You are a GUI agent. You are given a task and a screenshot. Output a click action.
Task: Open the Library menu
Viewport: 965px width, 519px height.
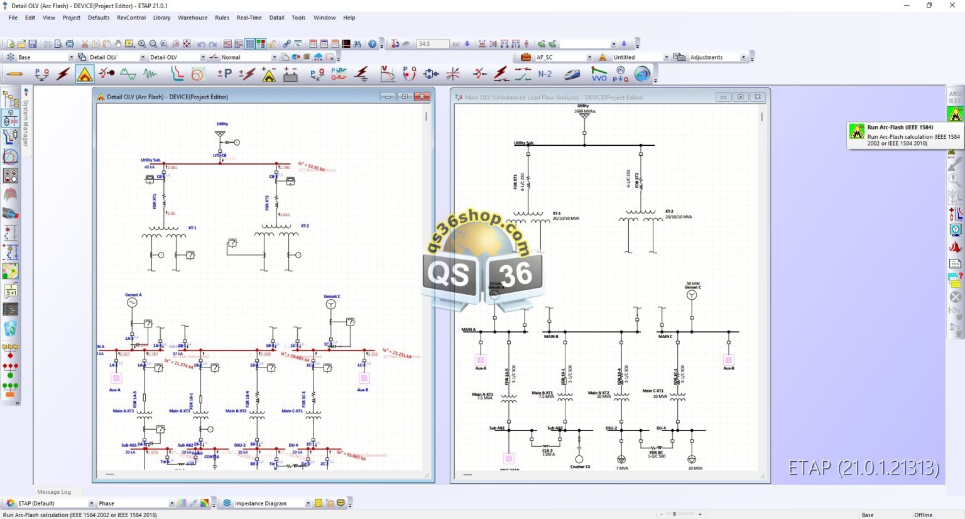point(161,18)
